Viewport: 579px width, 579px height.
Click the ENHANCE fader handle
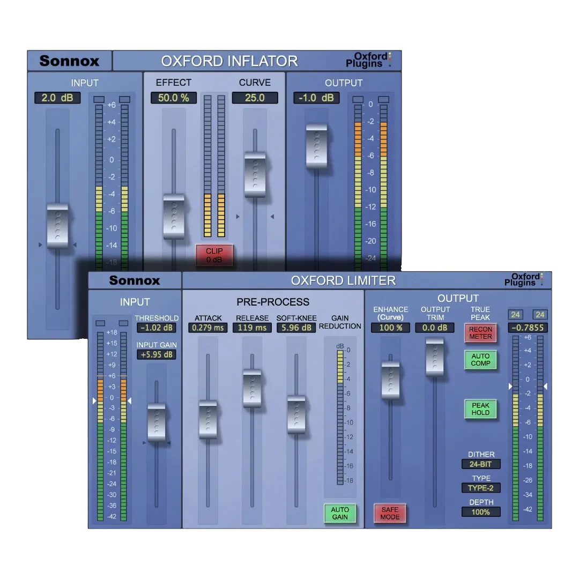click(390, 380)
